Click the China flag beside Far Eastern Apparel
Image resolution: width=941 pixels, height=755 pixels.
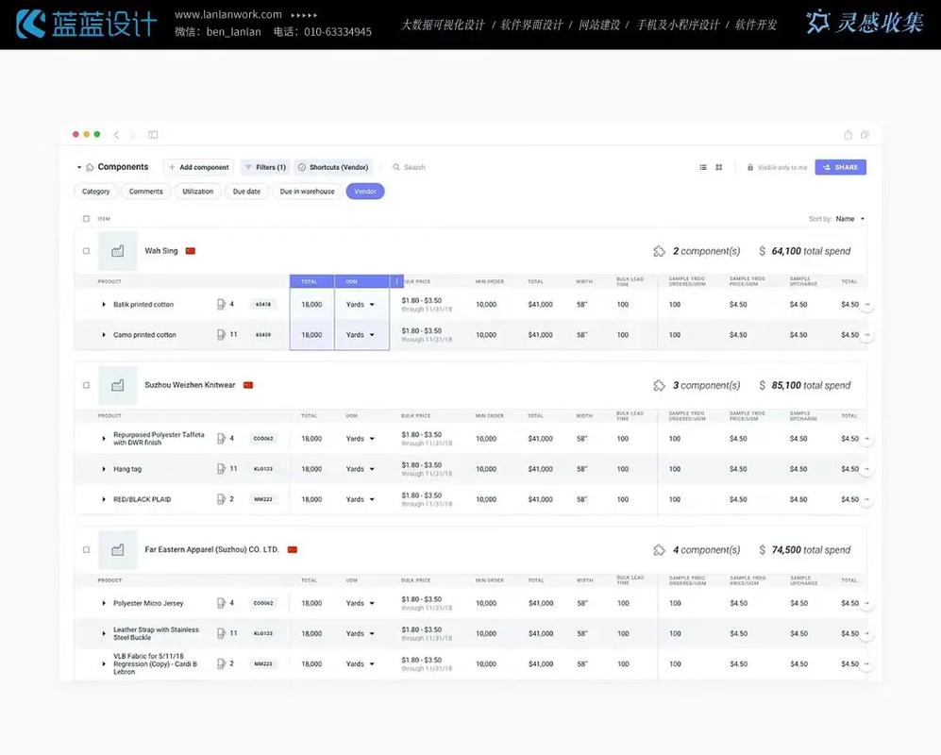(x=293, y=550)
